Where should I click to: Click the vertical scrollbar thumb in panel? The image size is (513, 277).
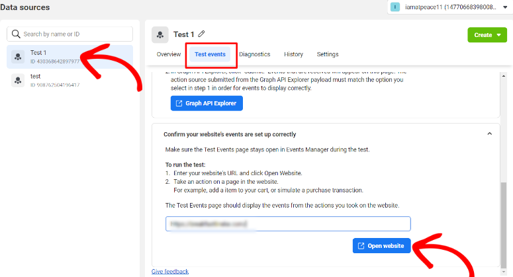tap(503, 225)
